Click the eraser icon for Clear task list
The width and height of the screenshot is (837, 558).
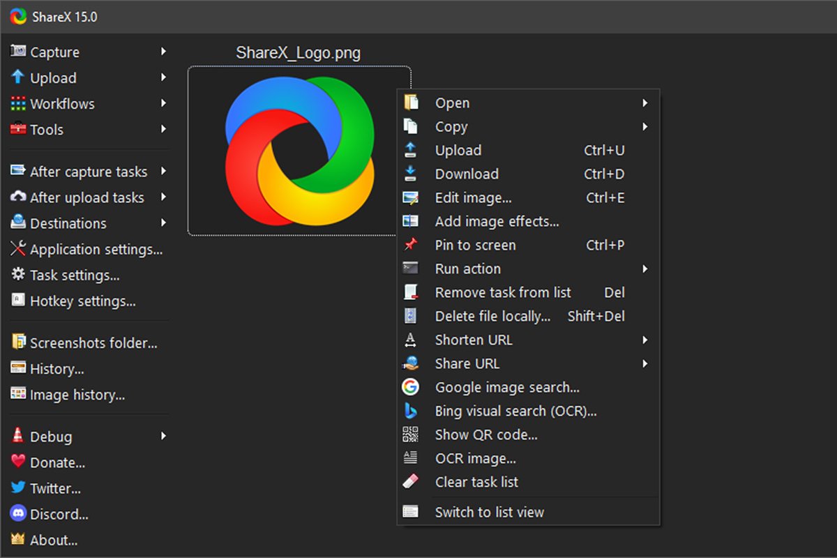click(411, 482)
